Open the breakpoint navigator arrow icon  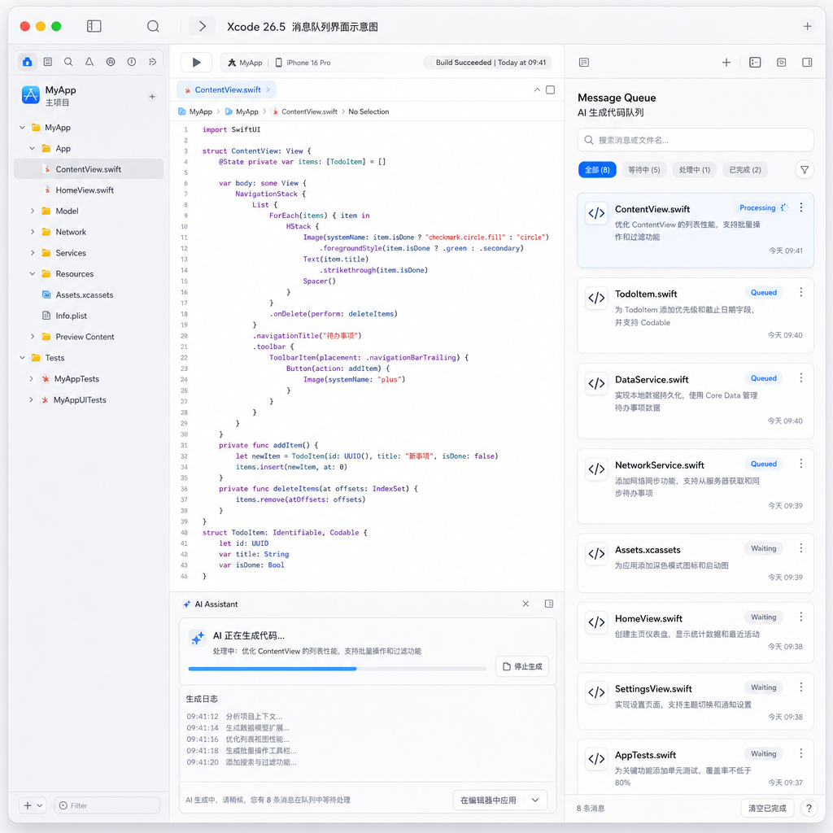152,62
